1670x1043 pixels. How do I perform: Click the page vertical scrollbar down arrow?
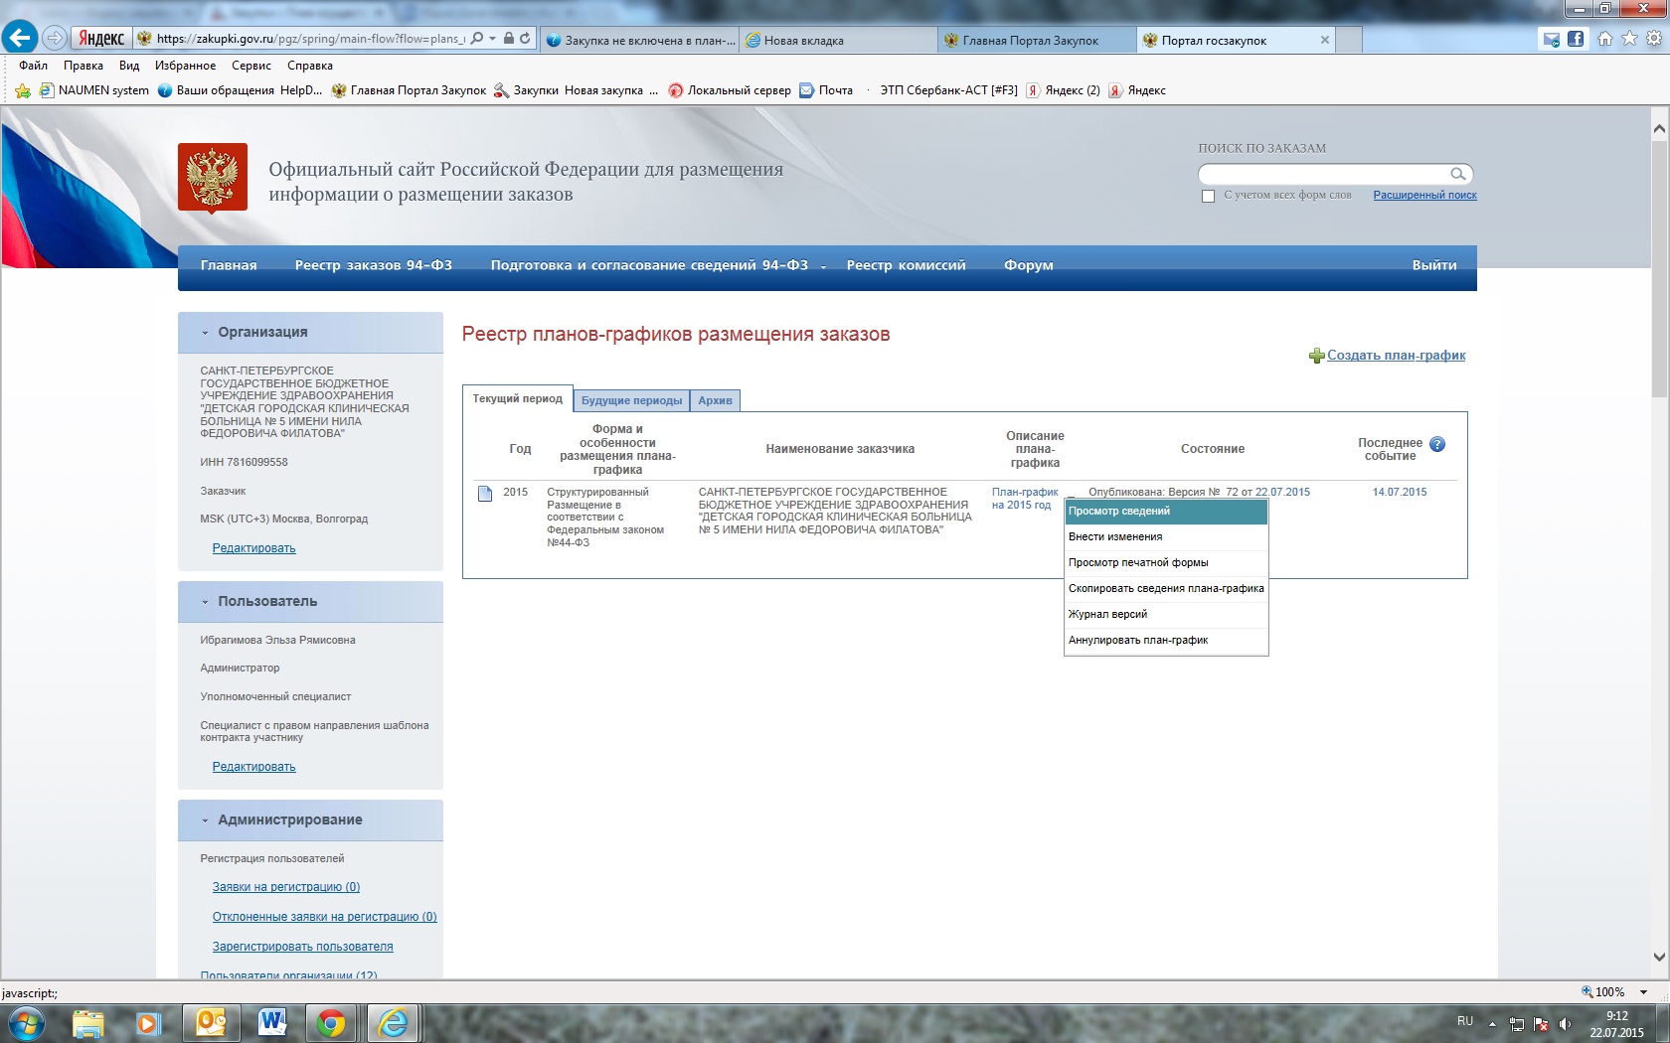coord(1659,957)
